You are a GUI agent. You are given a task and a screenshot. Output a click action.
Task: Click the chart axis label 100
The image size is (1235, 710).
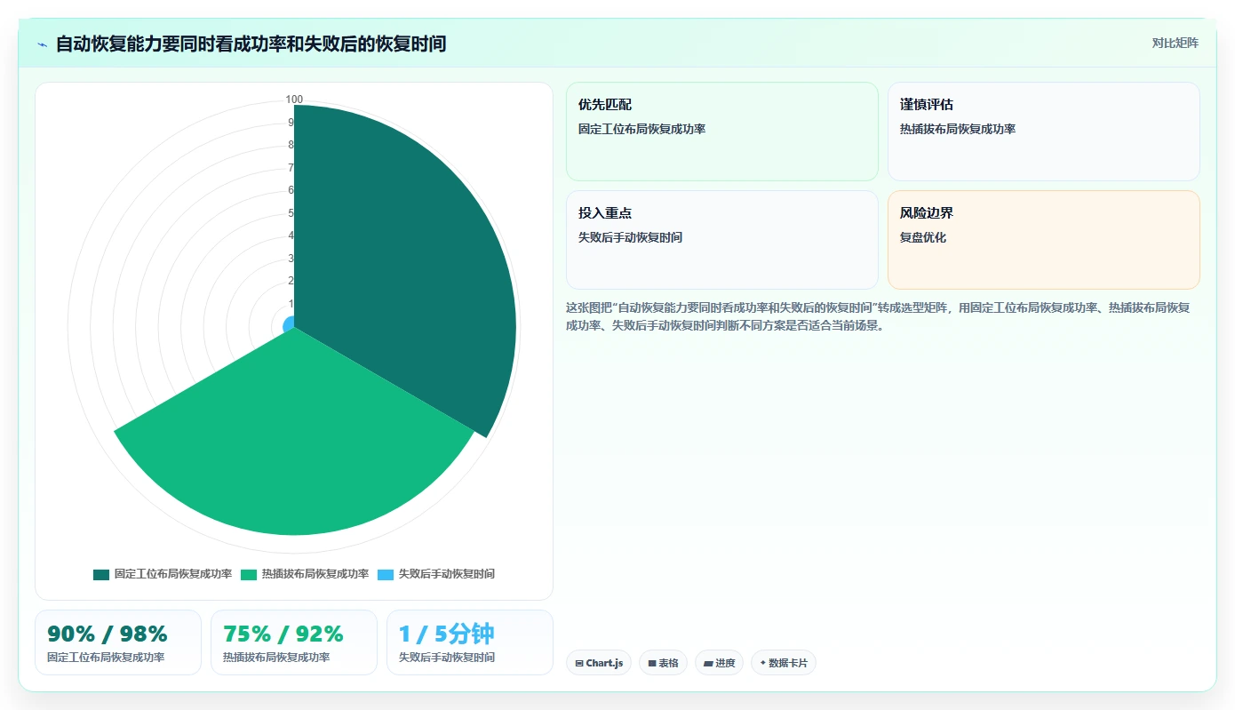[294, 100]
